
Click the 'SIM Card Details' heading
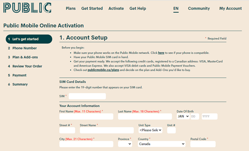73,82
